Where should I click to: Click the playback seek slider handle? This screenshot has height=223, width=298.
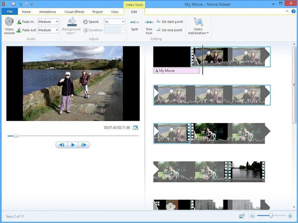(x=16, y=136)
